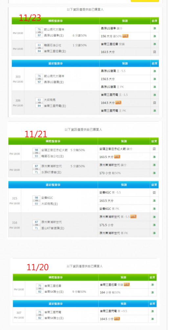This screenshot has height=330, width=169.
Task: Click the orange badge beside 164.5 大分
Action: click(x=118, y=103)
